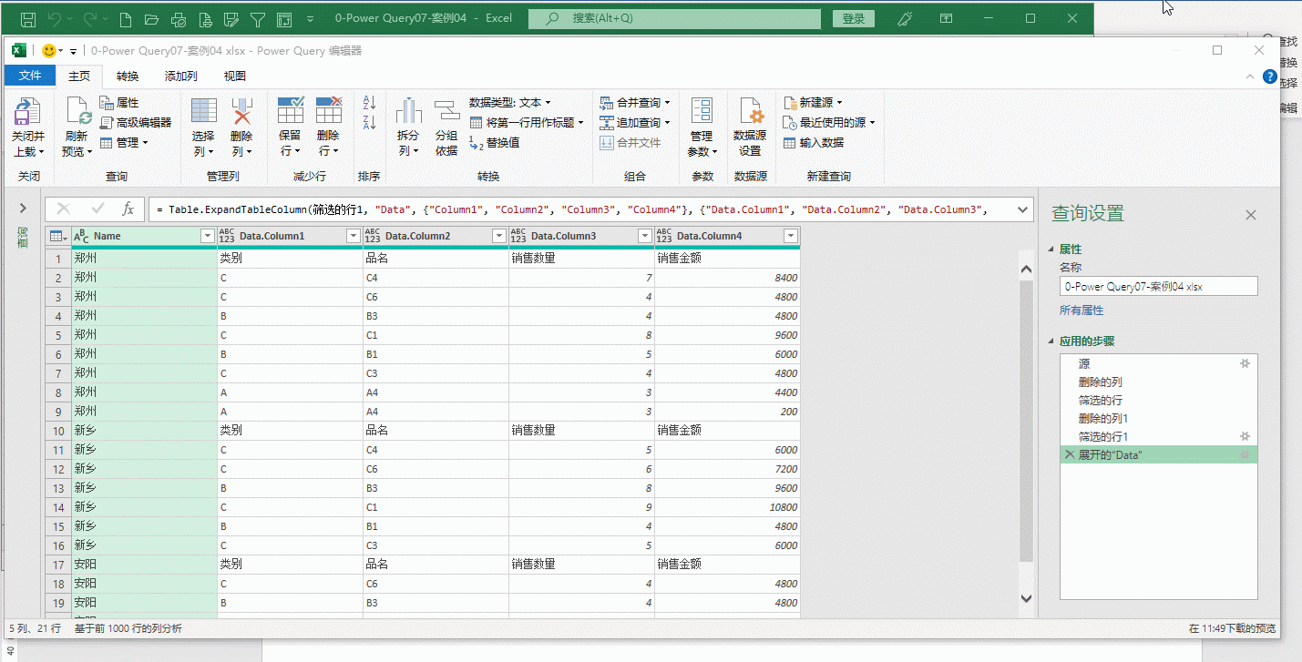Click the open-folder icon in Excel title bar

tap(152, 18)
